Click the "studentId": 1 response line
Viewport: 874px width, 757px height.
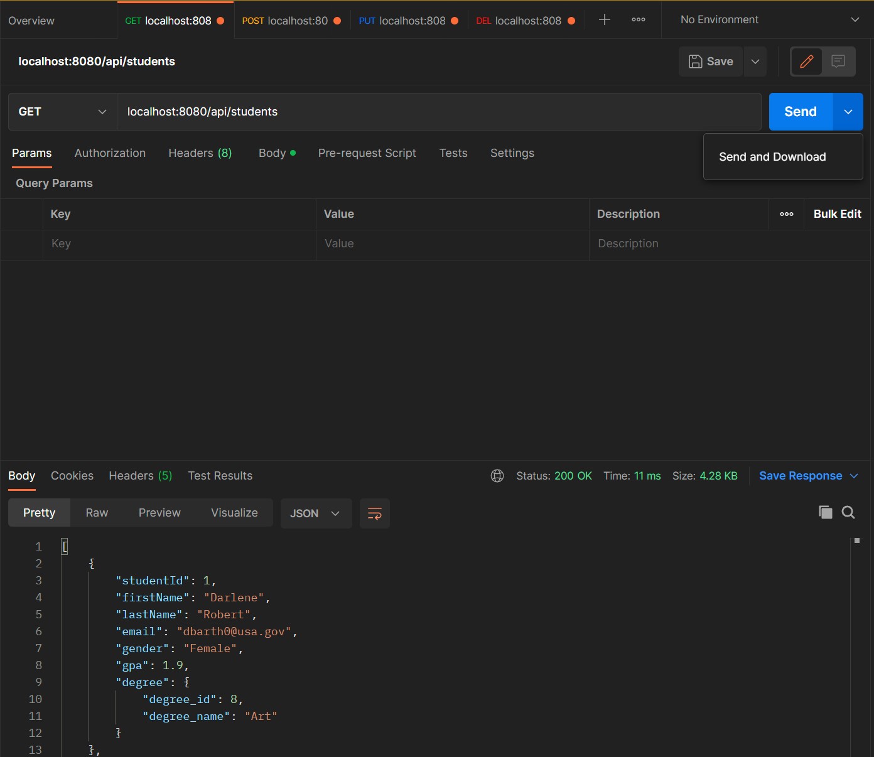pos(166,581)
